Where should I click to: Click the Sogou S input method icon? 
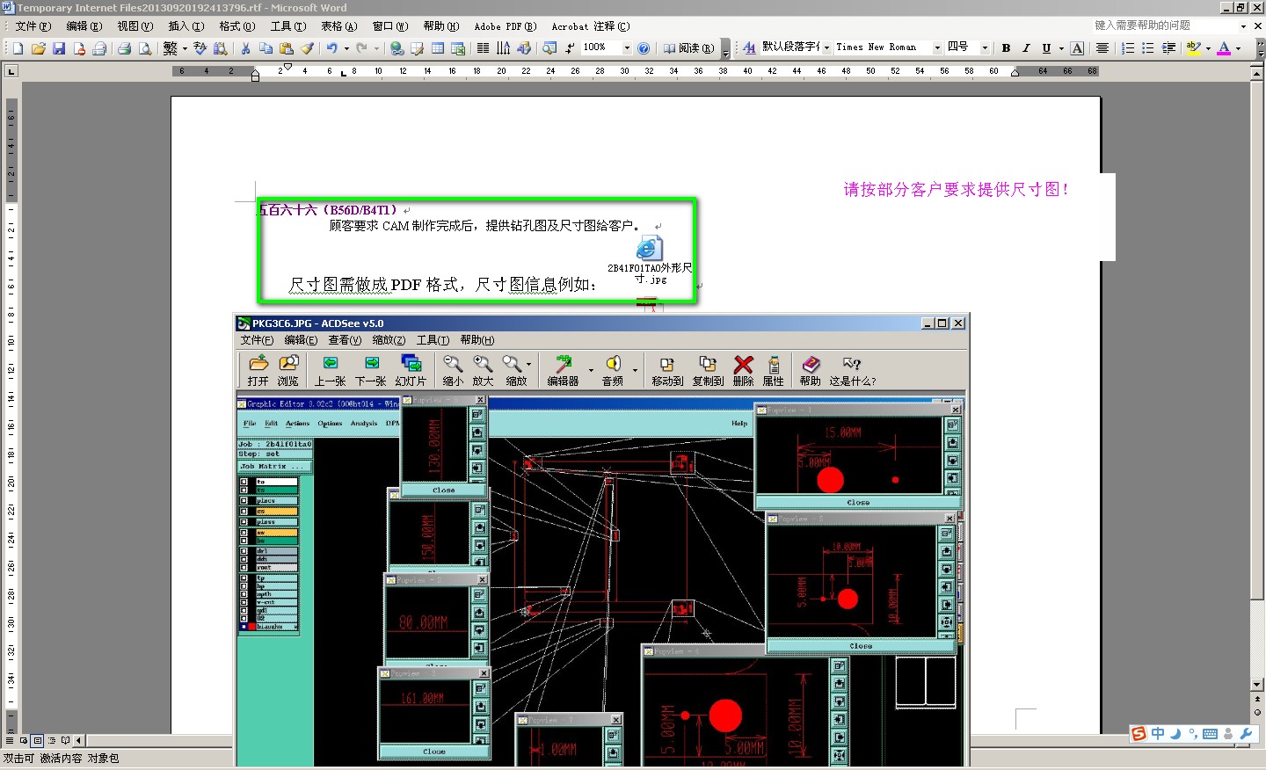(1139, 734)
